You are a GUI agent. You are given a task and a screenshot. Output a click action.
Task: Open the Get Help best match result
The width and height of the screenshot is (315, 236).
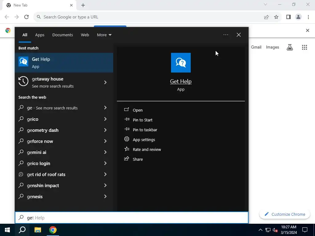[x=64, y=63]
